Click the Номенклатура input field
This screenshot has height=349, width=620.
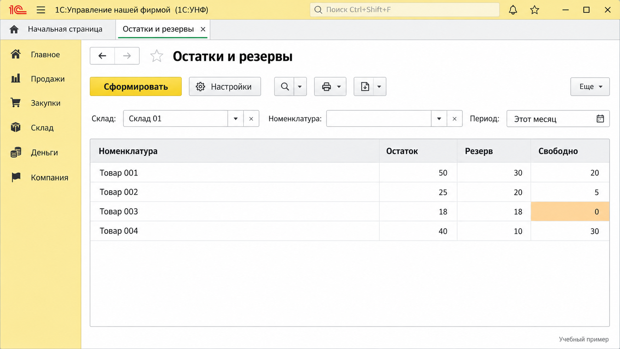tap(379, 119)
